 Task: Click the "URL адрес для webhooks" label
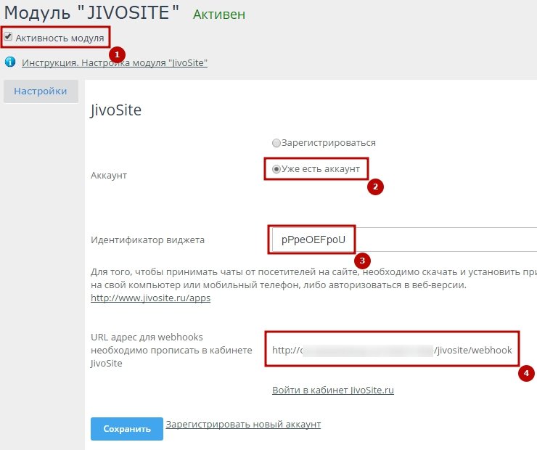coord(171,350)
